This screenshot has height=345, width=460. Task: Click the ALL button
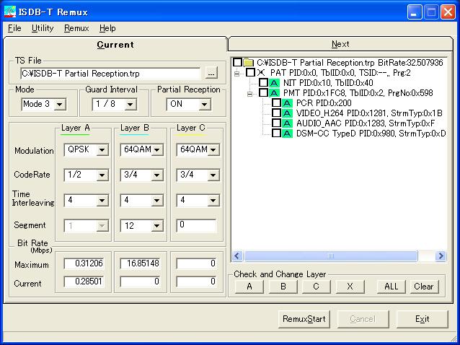pyautogui.click(x=392, y=287)
